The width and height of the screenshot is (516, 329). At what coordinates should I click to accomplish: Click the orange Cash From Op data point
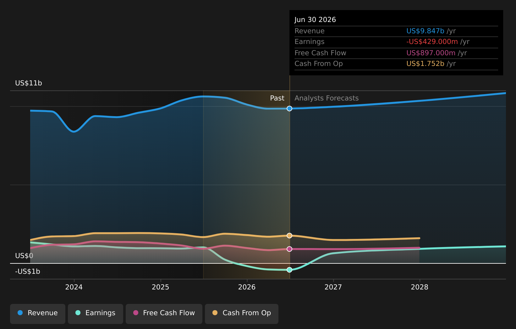[289, 235]
